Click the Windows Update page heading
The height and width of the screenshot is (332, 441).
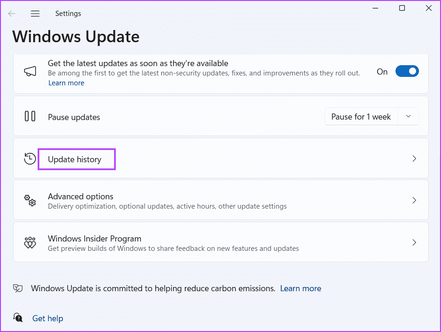point(76,37)
